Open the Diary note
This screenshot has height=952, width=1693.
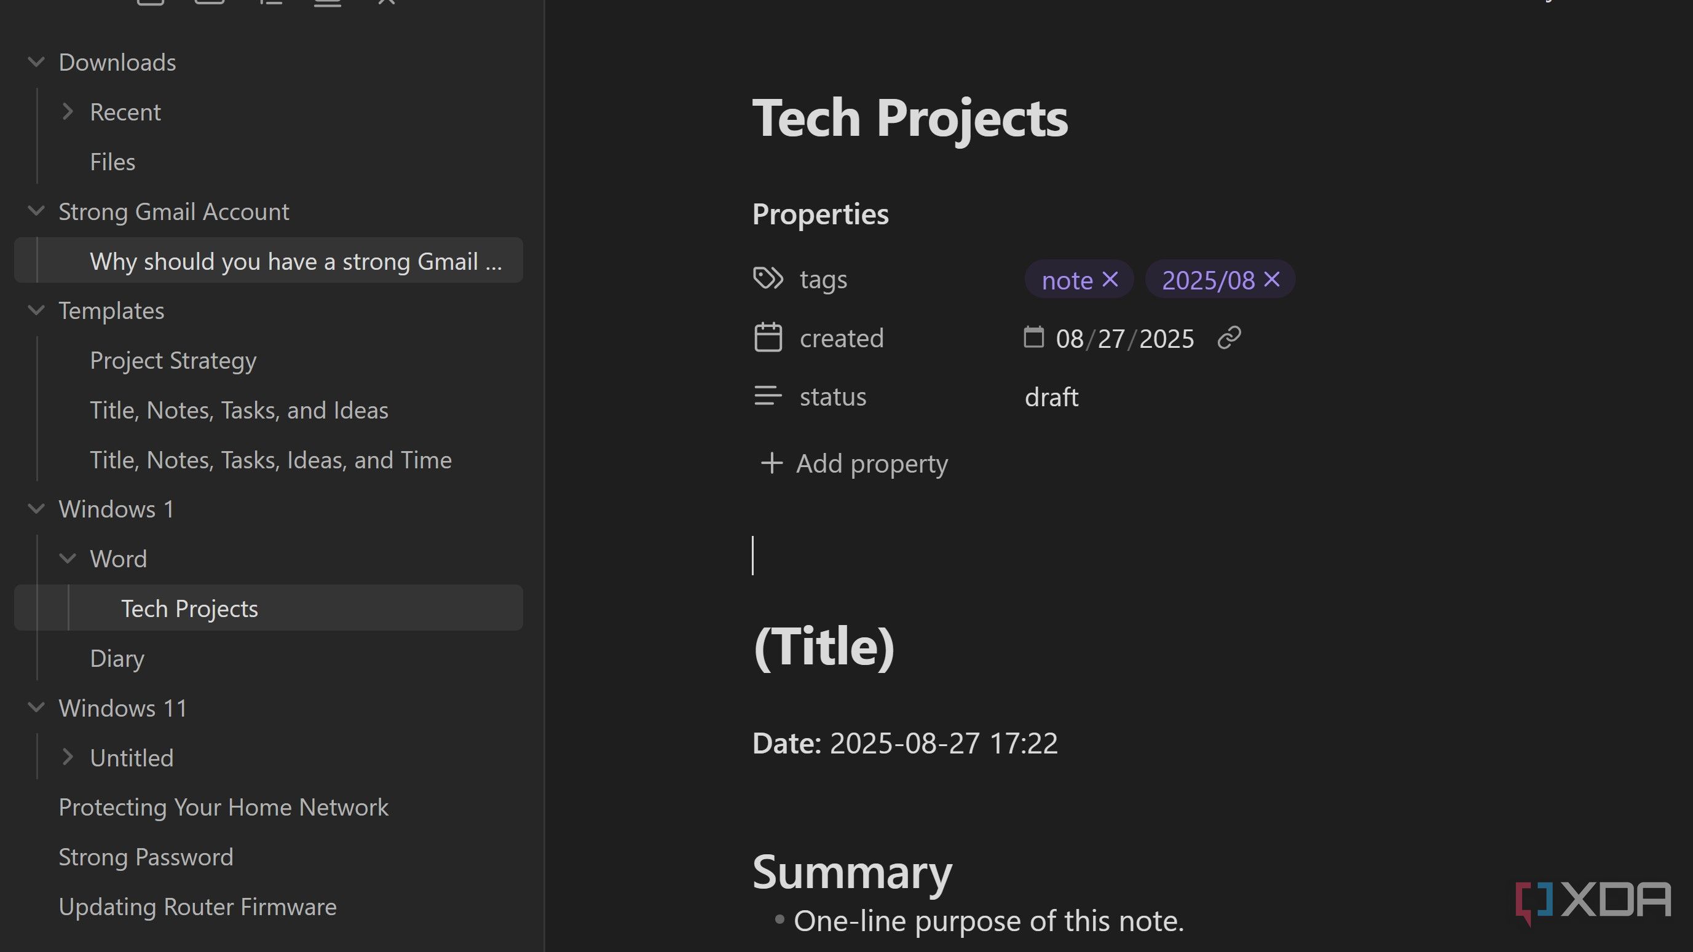tap(117, 658)
